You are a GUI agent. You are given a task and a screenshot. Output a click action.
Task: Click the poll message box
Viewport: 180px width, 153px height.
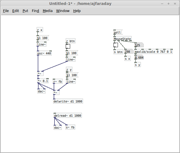118,32
